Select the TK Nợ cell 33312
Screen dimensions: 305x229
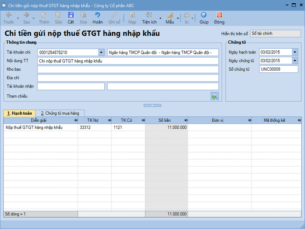(95, 127)
